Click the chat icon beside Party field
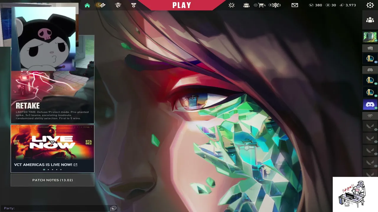The width and height of the screenshot is (378, 212). click(113, 208)
